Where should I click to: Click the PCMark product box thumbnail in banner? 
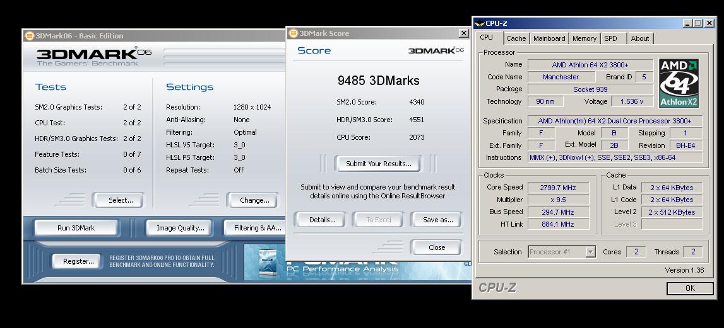(268, 263)
